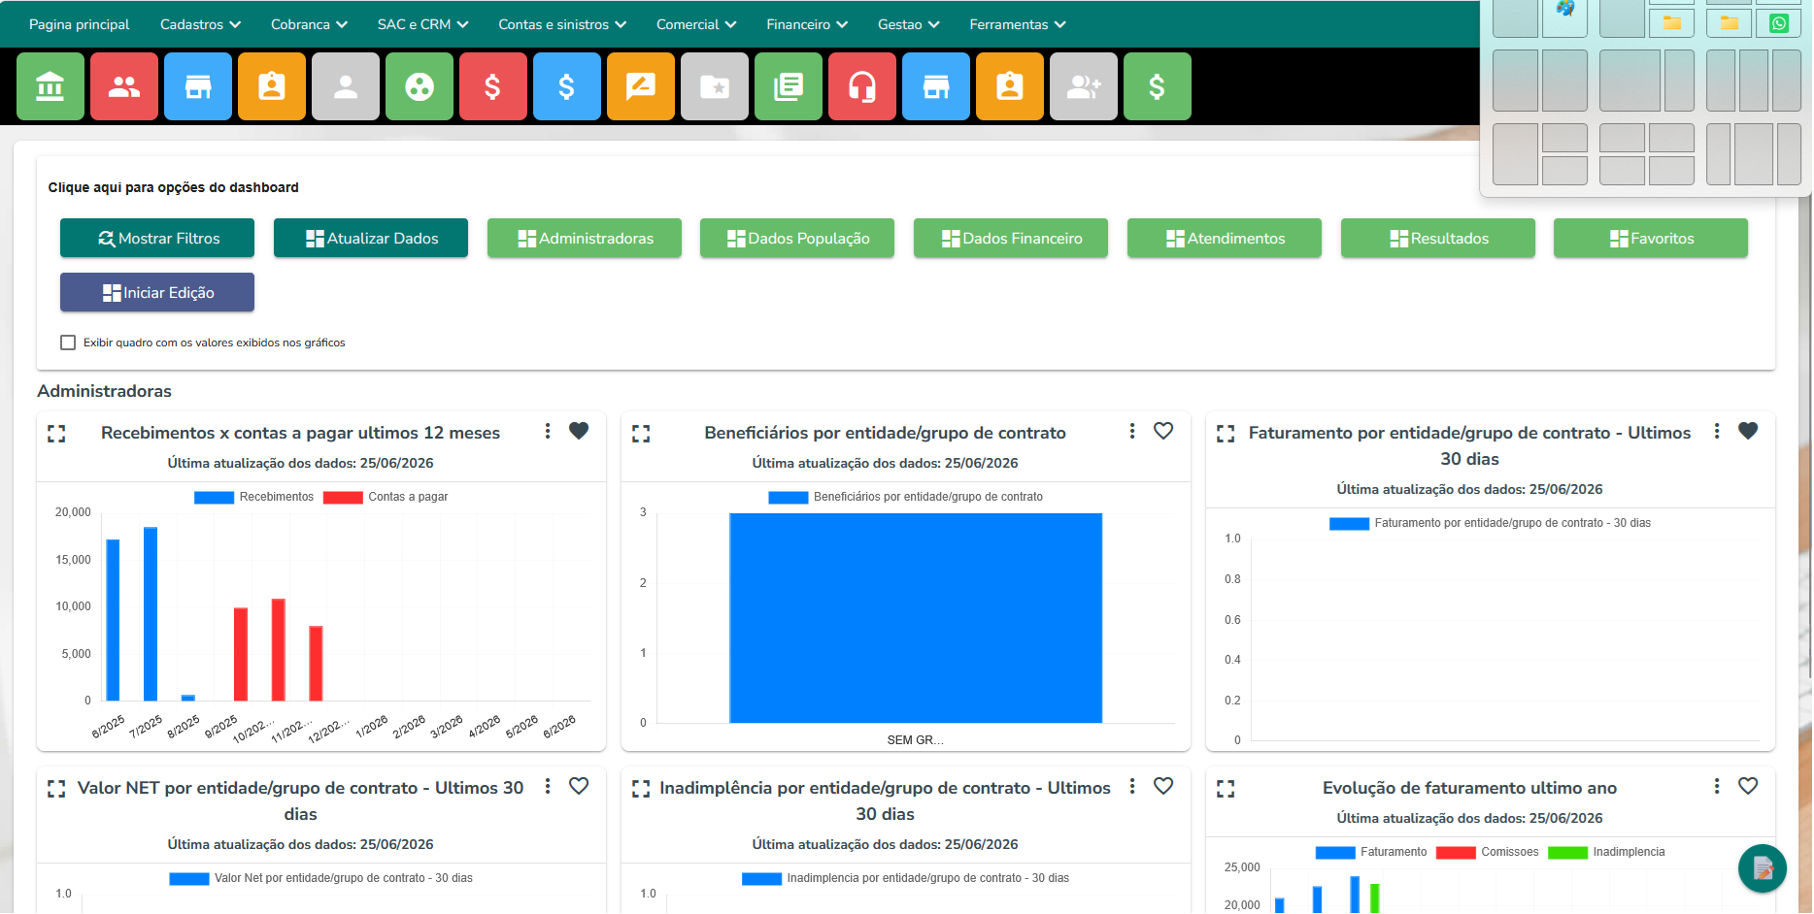Open the gray starred folder shortcut icon
The image size is (1814, 914).
[x=715, y=86]
